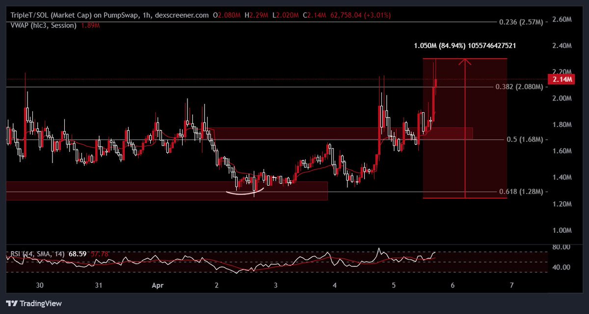Image resolution: width=589 pixels, height=314 pixels.
Task: Click date 5 on the time axis
Action: coord(394,285)
